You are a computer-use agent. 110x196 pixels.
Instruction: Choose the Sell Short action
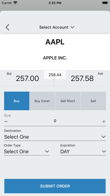[68, 101]
